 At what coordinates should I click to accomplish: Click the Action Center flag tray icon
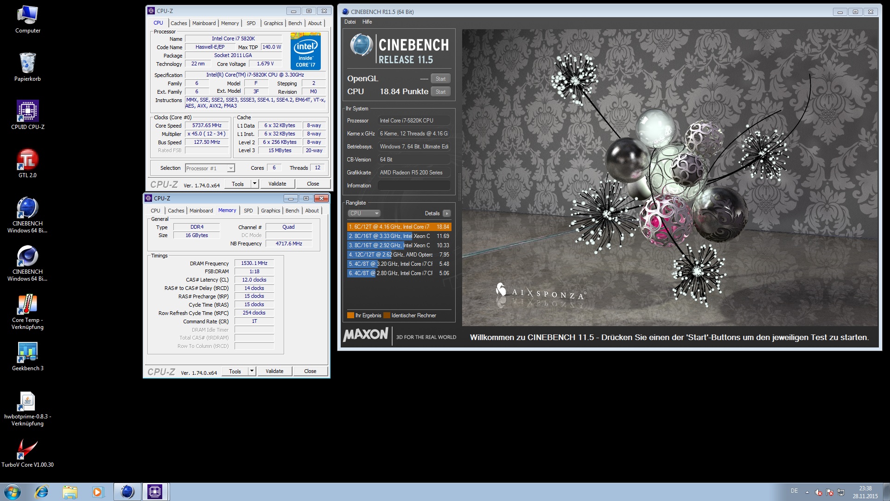pos(830,492)
